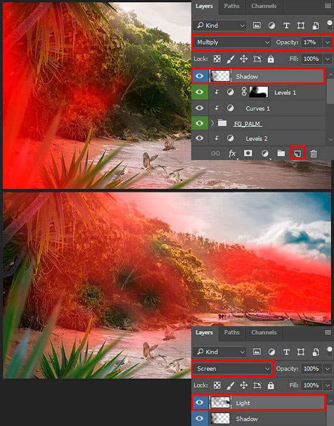Lock transparent pixels in Multiply panel
The image size is (334, 426).
pyautogui.click(x=217, y=58)
